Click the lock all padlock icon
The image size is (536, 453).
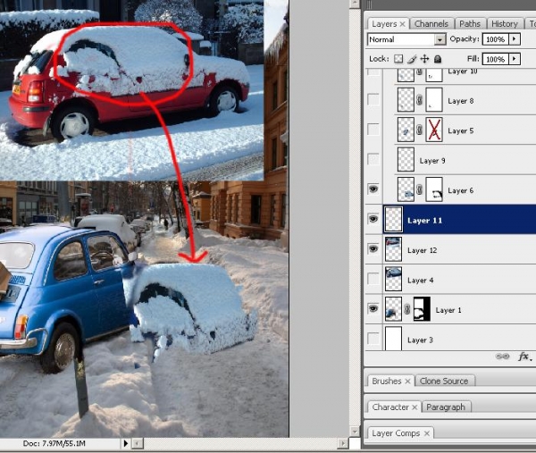(438, 59)
